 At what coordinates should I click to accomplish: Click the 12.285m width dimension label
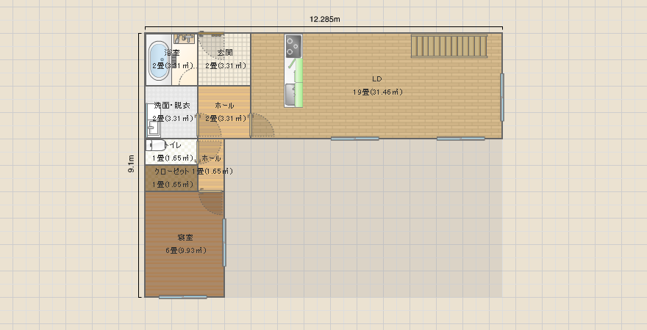(325, 19)
